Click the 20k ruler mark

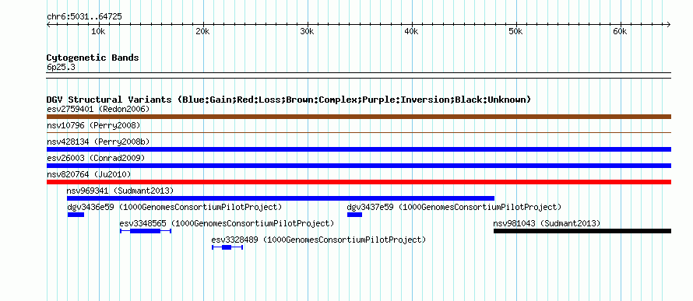(202, 32)
